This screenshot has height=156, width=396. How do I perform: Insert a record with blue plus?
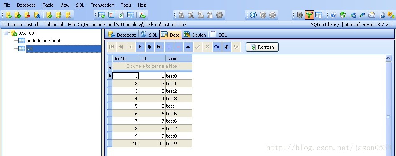(x=169, y=47)
